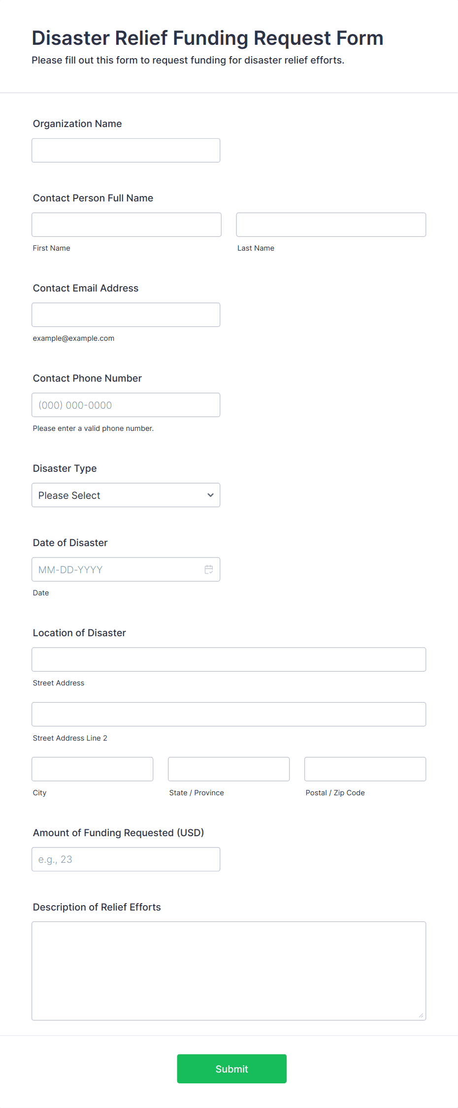The height and width of the screenshot is (1108, 458).
Task: Click the phone number field
Action: 126,405
